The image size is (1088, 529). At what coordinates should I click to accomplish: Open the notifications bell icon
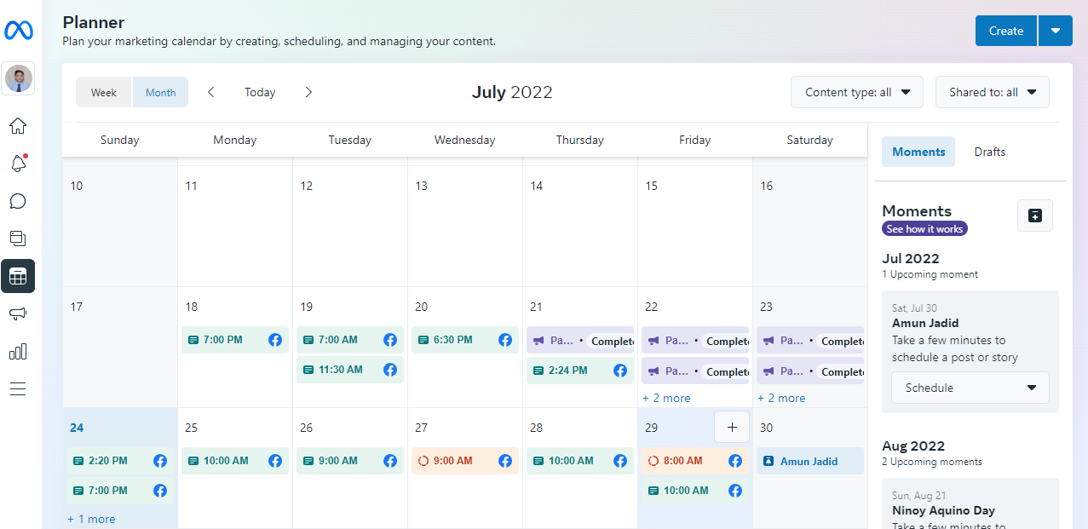click(18, 164)
